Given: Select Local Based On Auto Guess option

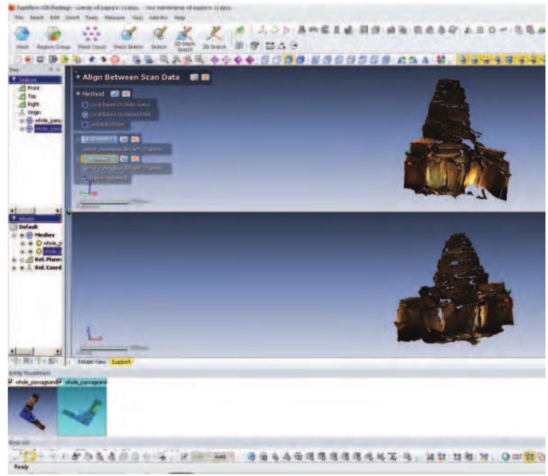Looking at the screenshot, I should tap(85, 104).
